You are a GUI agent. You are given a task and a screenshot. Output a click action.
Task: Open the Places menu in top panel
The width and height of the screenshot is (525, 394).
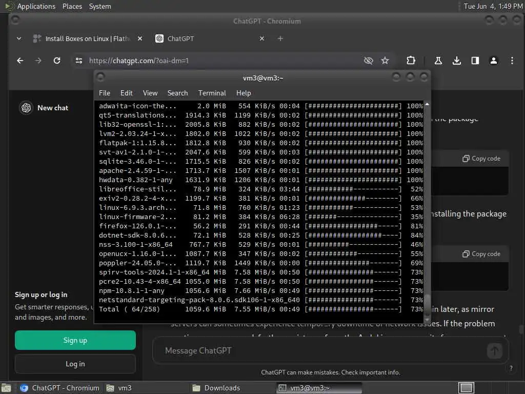click(x=72, y=6)
